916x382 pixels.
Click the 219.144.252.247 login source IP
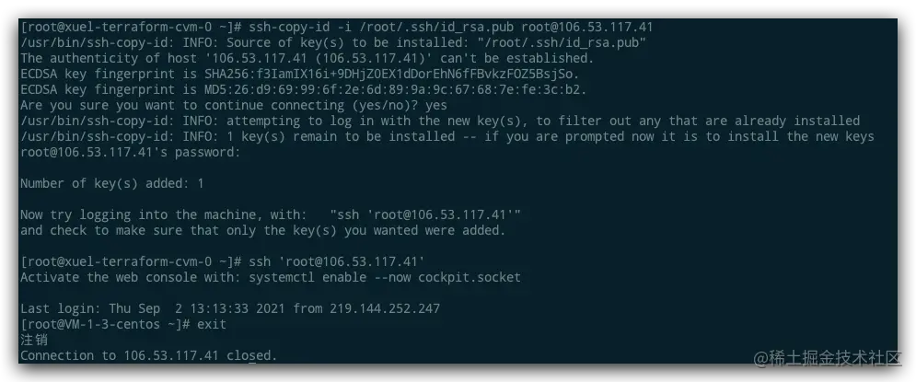click(x=385, y=308)
